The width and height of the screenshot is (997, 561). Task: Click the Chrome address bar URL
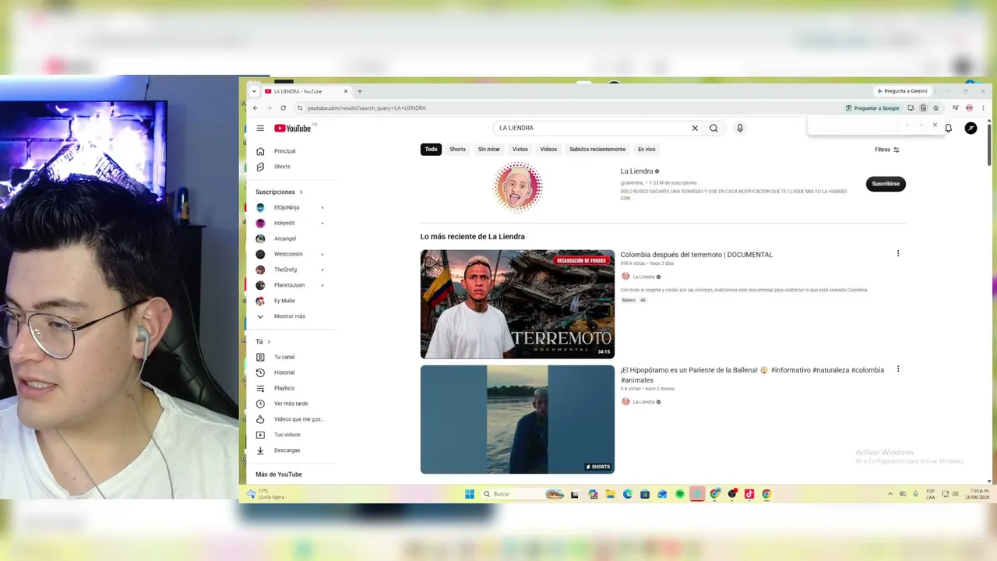click(366, 108)
